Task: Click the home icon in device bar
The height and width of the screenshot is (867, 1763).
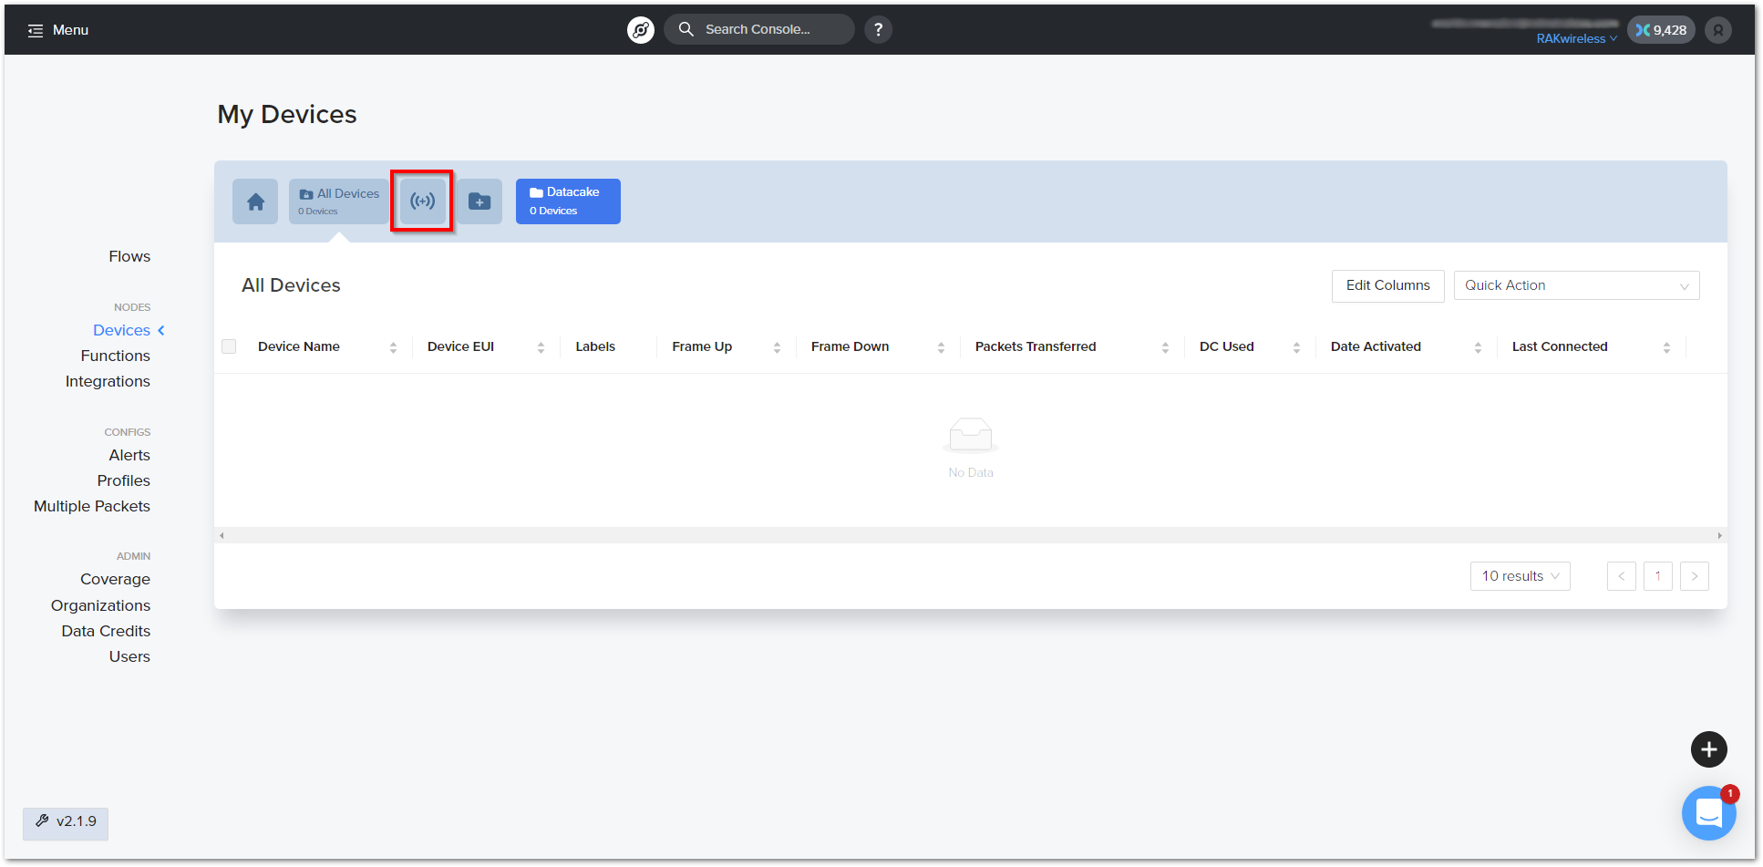Action: click(255, 201)
